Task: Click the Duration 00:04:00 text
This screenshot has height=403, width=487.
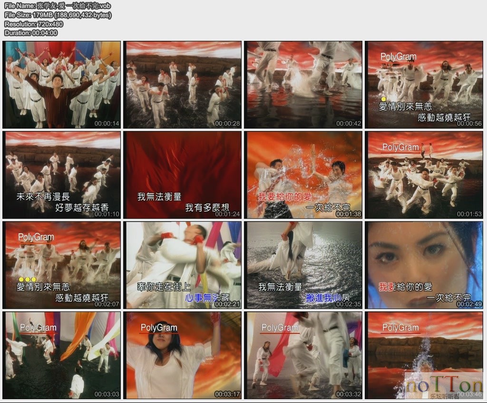Action: coord(31,33)
